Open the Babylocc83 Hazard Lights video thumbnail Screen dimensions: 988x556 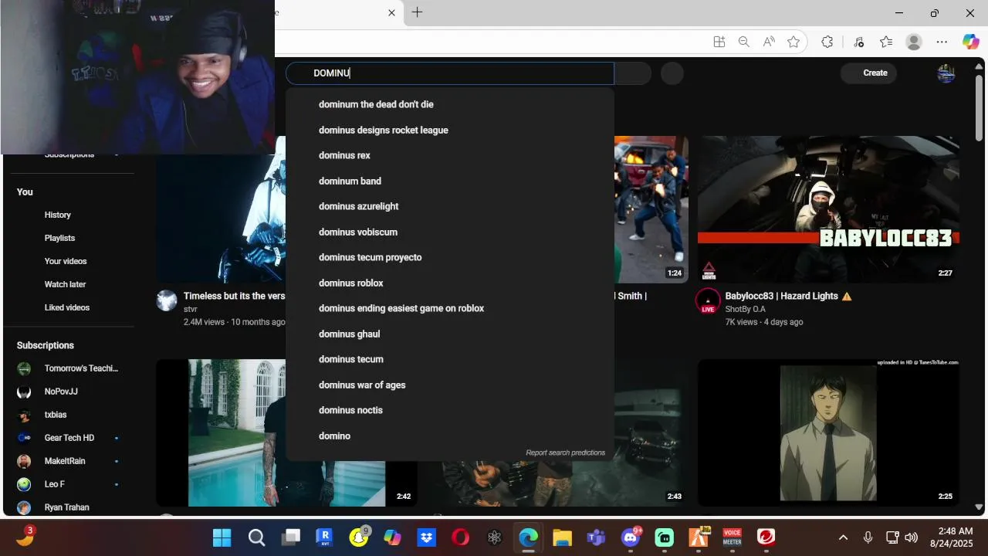(x=828, y=209)
